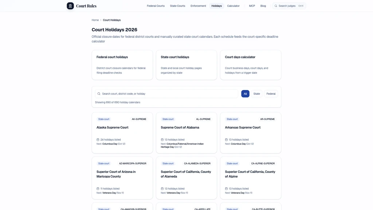Open the MCP link in the header

point(252,6)
